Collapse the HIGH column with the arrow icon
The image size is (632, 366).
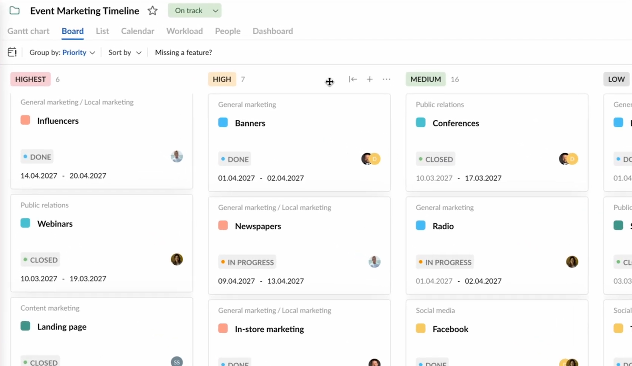(353, 79)
